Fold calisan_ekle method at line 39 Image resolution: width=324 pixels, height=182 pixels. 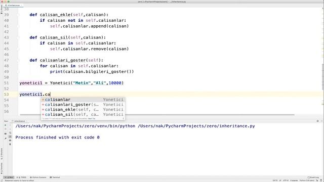(x=18, y=15)
